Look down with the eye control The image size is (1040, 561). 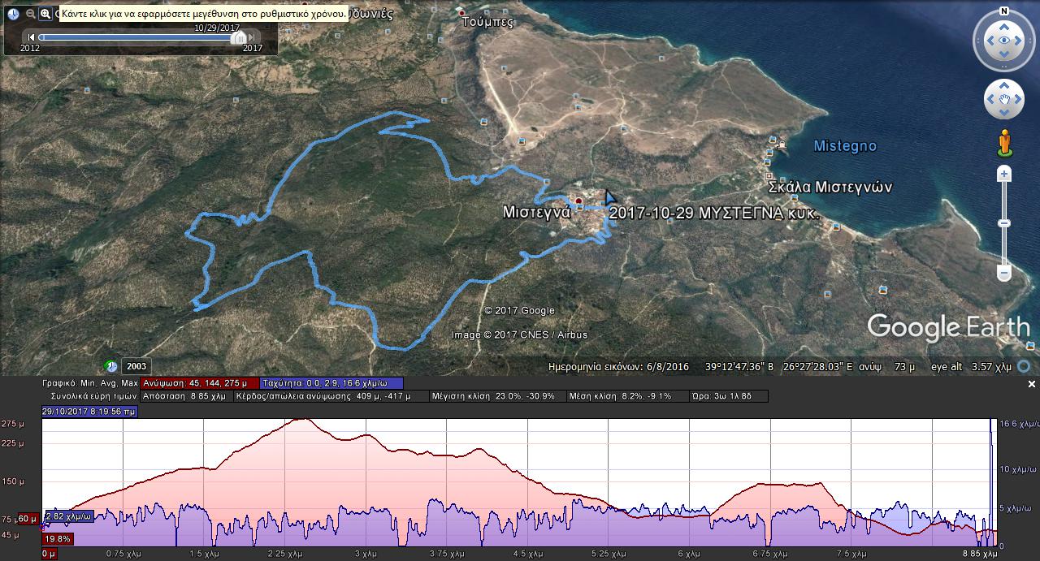click(x=1004, y=56)
